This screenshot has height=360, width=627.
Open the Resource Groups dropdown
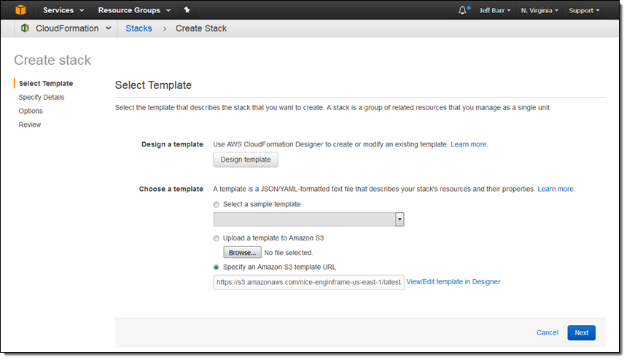pos(134,10)
